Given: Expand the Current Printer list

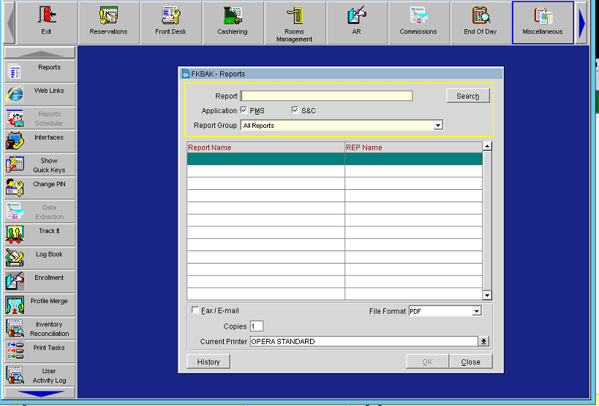Looking at the screenshot, I should (x=483, y=342).
